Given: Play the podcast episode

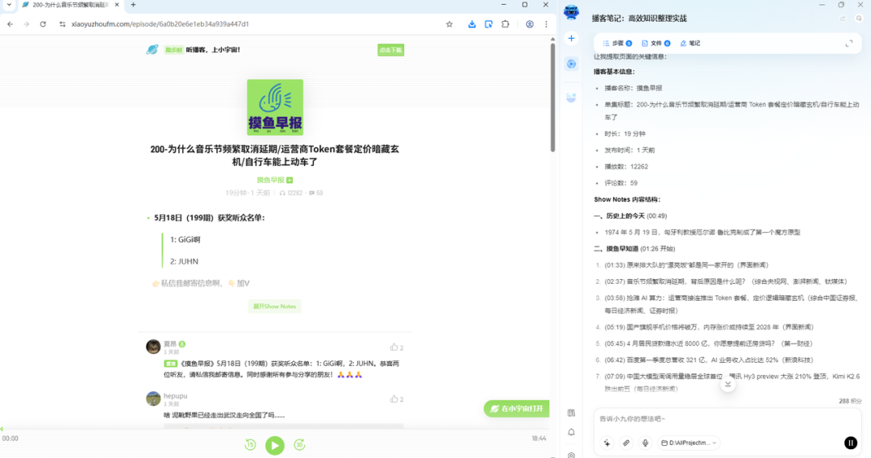Looking at the screenshot, I should point(274,445).
